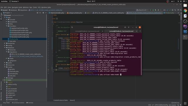188x106 pixels.
Task: Switch to Product.php editor tab
Action: pos(169,13)
